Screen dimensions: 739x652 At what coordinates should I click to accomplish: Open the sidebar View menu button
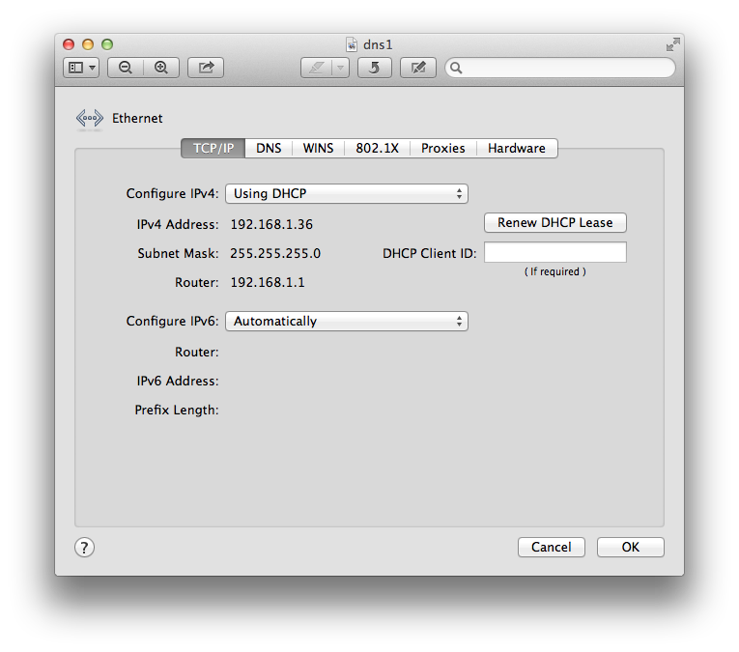(x=81, y=68)
